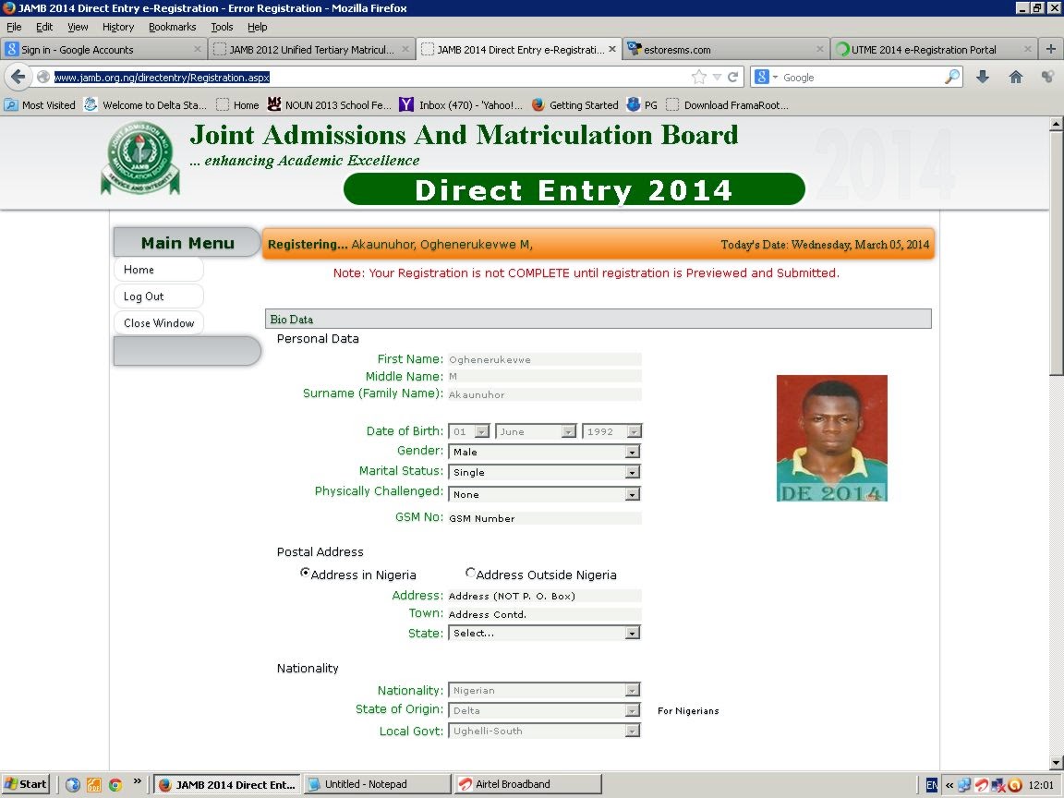
Task: Open the Tools menu
Action: coord(222,27)
